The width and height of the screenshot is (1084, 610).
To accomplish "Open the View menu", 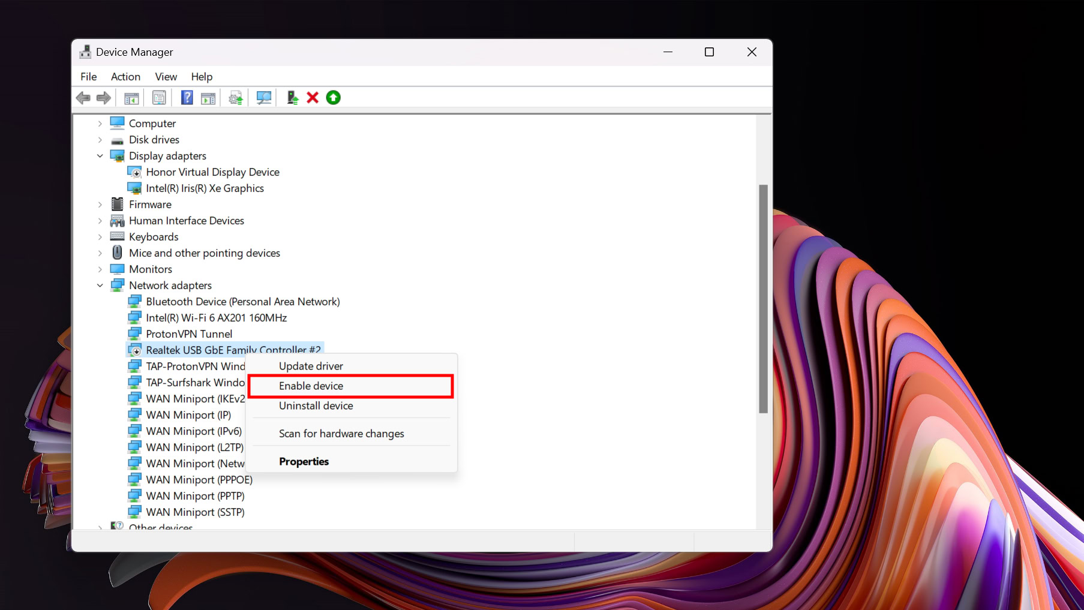I will click(x=166, y=77).
